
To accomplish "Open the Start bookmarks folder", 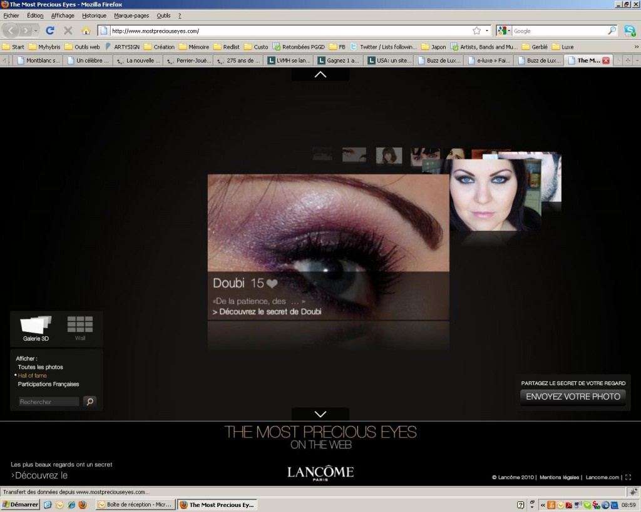I will coord(13,47).
